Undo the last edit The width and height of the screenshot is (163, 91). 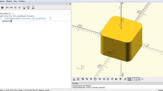click(7, 8)
